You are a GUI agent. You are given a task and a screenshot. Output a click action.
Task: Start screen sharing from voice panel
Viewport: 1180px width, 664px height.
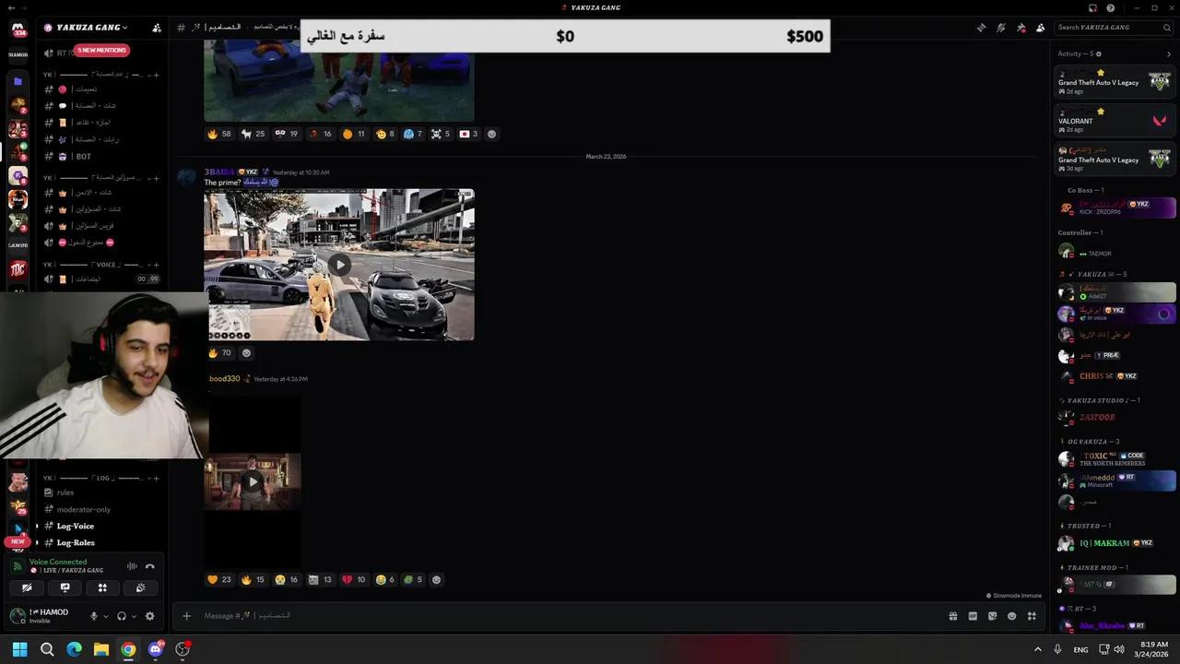pos(65,587)
